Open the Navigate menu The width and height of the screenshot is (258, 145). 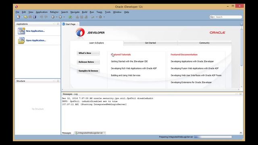click(x=75, y=12)
